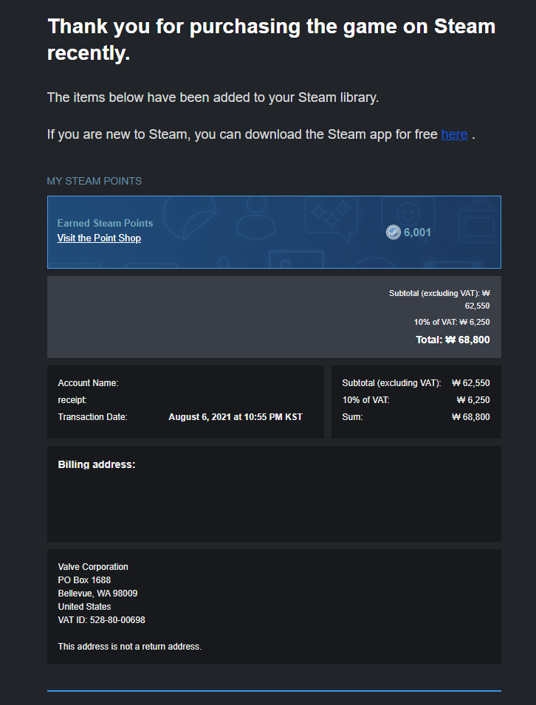Click the smiley face banner icon
536x705 pixels.
408,213
